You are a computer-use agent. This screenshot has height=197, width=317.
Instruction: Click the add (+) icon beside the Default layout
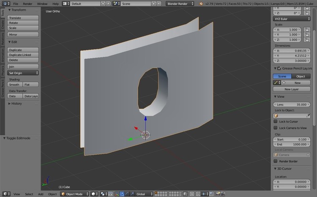[103, 3]
